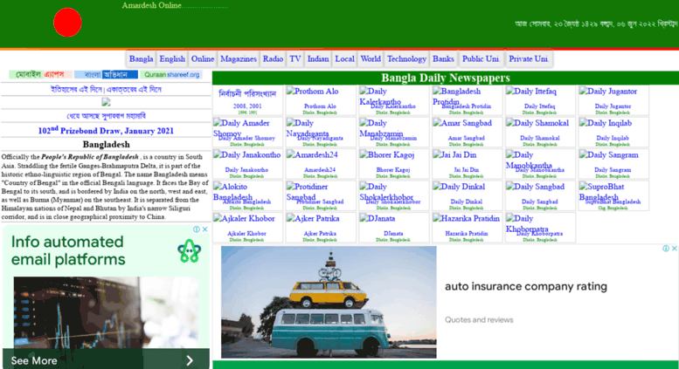Open 102nd Prizebond Draw January 2021 link
This screenshot has width=679, height=369.
coord(106,130)
